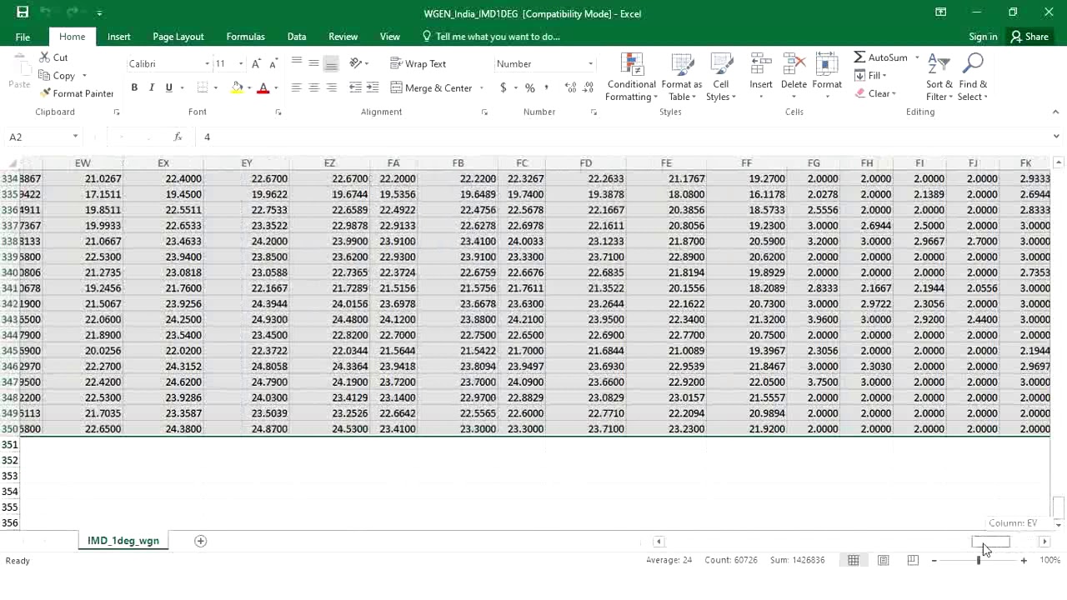1067x600 pixels.
Task: Apply percent style
Action: point(529,87)
